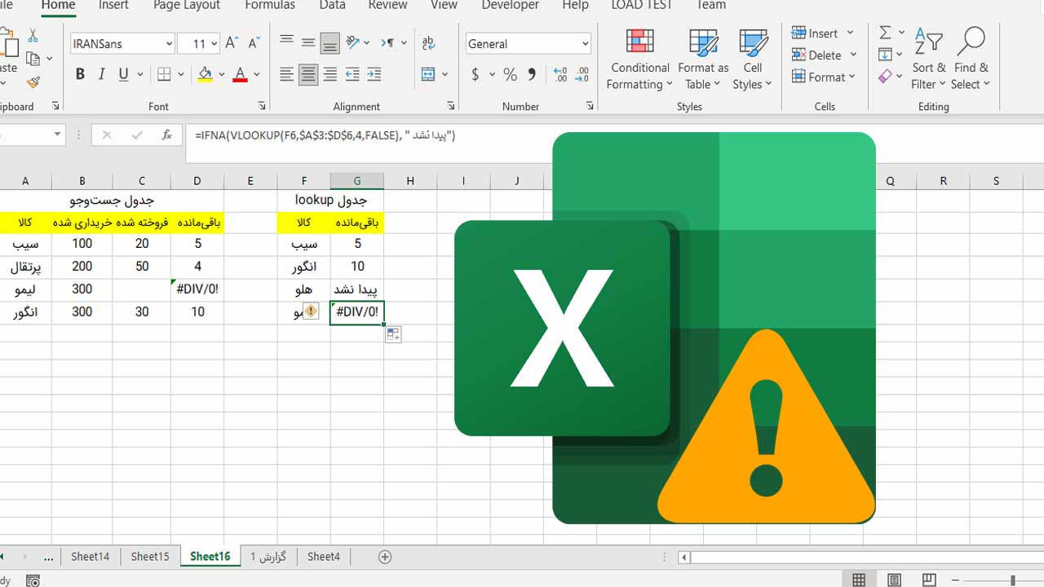Click the Orientation text angle icon
Viewport: 1044px width, 587px height.
tap(353, 42)
